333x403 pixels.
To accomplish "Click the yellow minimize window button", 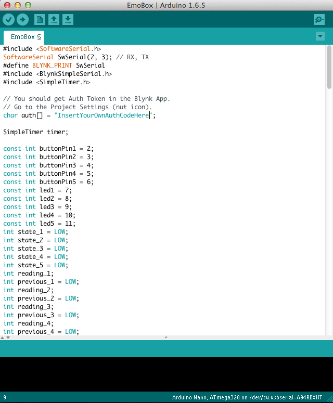I will pyautogui.click(x=18, y=5).
